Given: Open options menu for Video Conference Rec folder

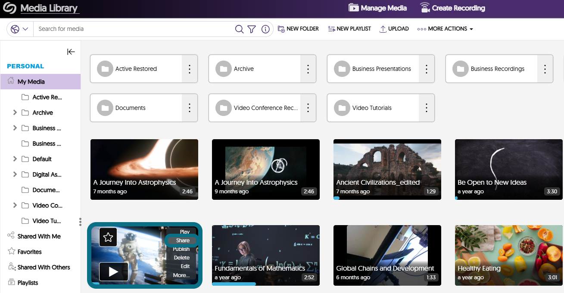Looking at the screenshot, I should pos(308,108).
